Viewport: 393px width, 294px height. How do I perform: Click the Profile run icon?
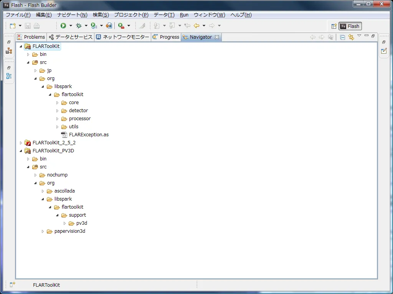[x=94, y=26]
